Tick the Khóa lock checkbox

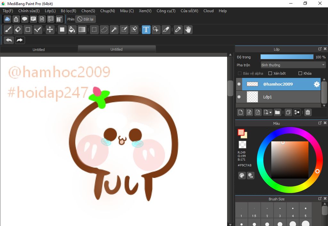pos(300,73)
